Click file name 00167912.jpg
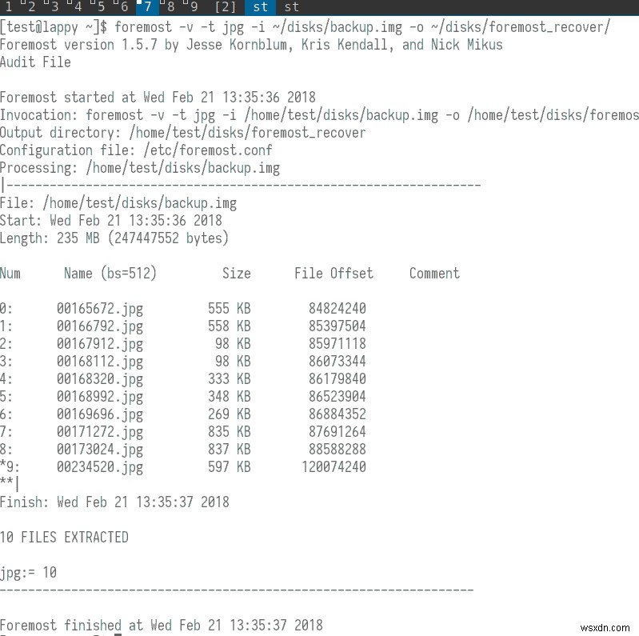This screenshot has width=639, height=636. click(100, 344)
